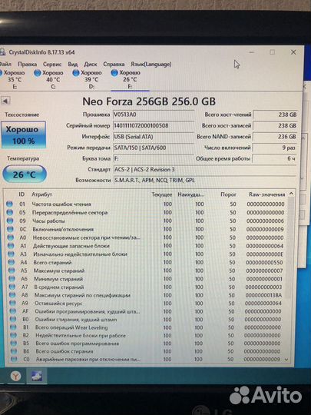Viewport: 311px width, 415px height.
Task: Click the status icon for attribute B5
Action: coord(14,344)
